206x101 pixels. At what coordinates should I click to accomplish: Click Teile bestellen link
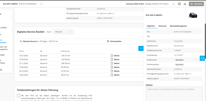coord(116,41)
